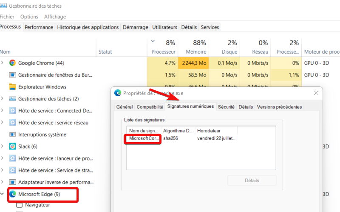Expand the Slack (6) process group
340x212 pixels.
(2, 146)
